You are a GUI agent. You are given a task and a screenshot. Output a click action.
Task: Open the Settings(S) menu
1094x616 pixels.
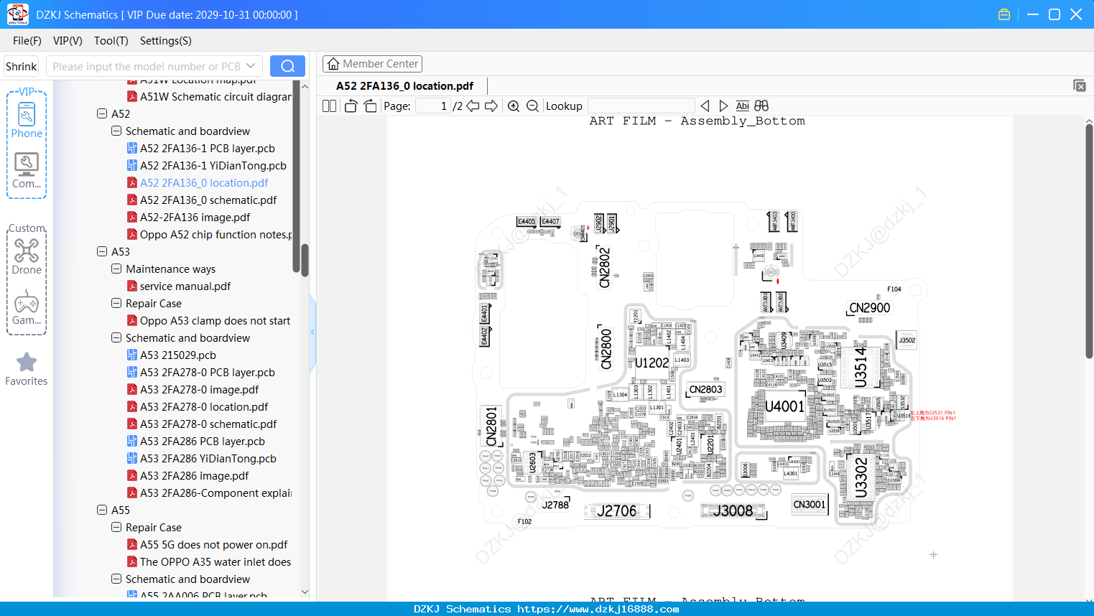pos(166,41)
